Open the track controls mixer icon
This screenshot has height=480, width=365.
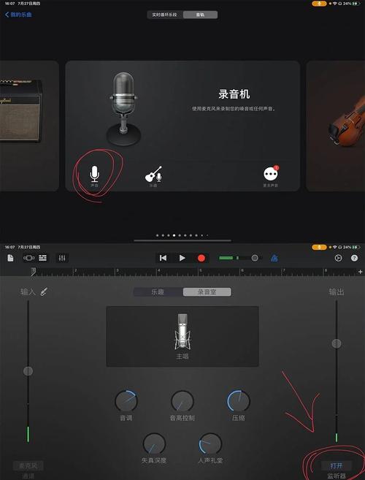pyautogui.click(x=62, y=258)
